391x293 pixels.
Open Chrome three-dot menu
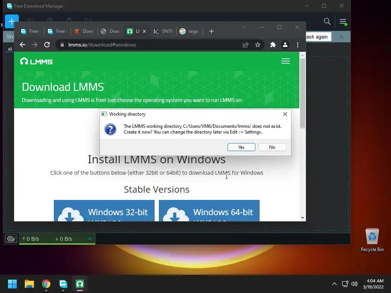tap(297, 45)
